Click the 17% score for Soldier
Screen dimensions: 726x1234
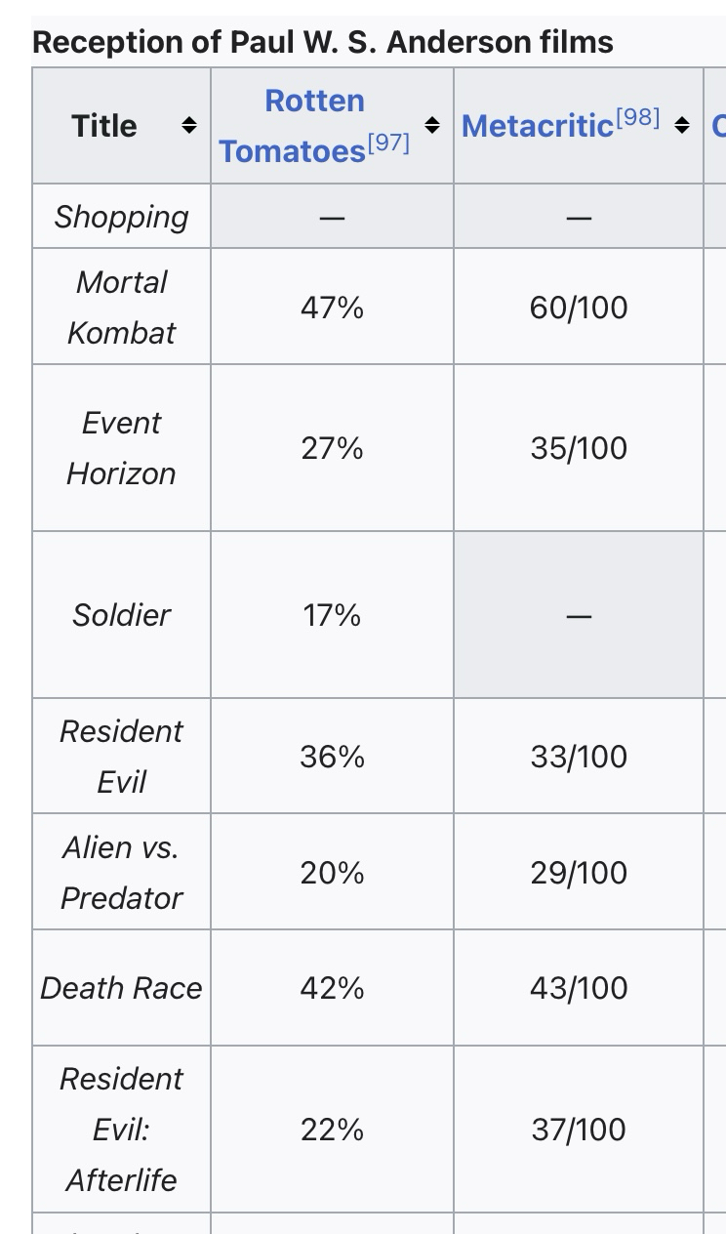332,615
